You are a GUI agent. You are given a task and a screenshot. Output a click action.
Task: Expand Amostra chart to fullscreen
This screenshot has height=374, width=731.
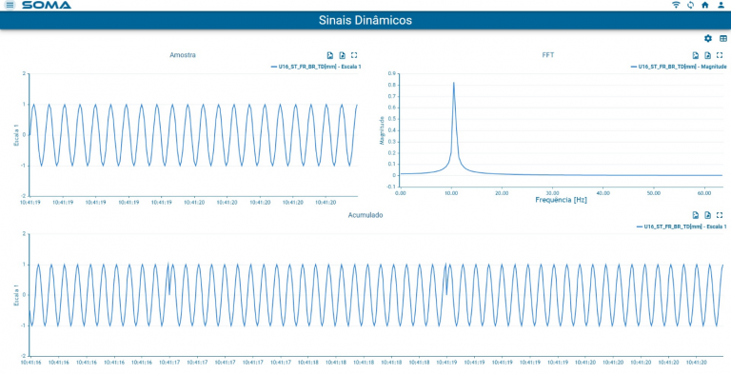(x=354, y=55)
